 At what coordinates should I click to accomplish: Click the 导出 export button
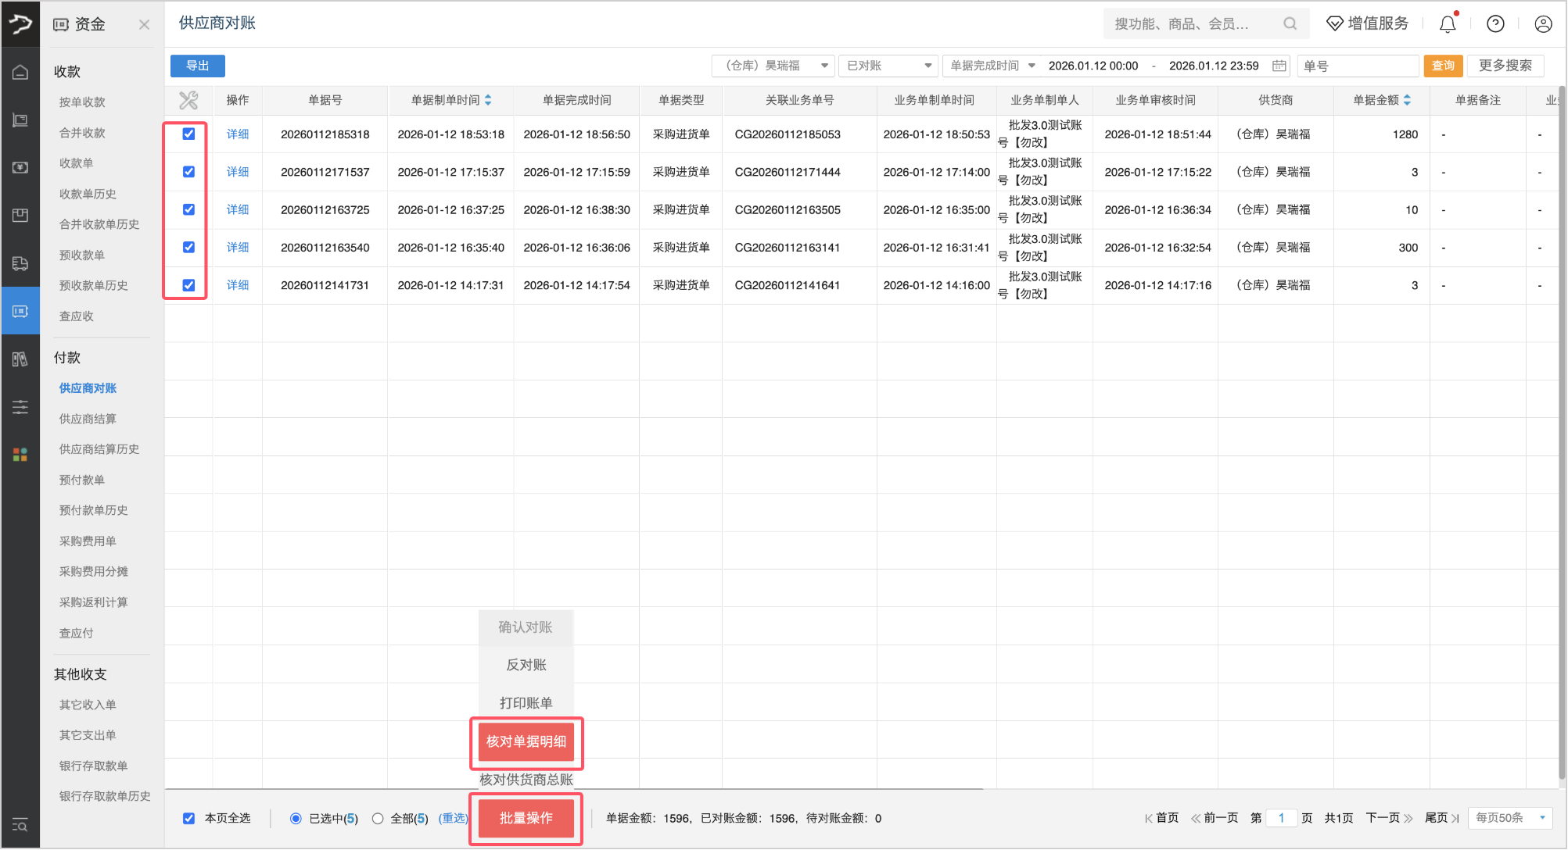click(x=197, y=66)
